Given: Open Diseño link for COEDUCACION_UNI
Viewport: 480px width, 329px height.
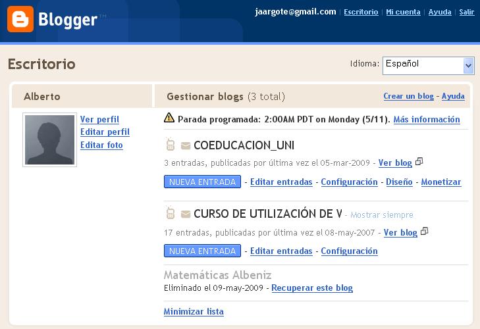Looking at the screenshot, I should click(x=399, y=182).
